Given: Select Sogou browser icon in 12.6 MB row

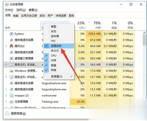Looking at the screenshot, I should point(11,83).
